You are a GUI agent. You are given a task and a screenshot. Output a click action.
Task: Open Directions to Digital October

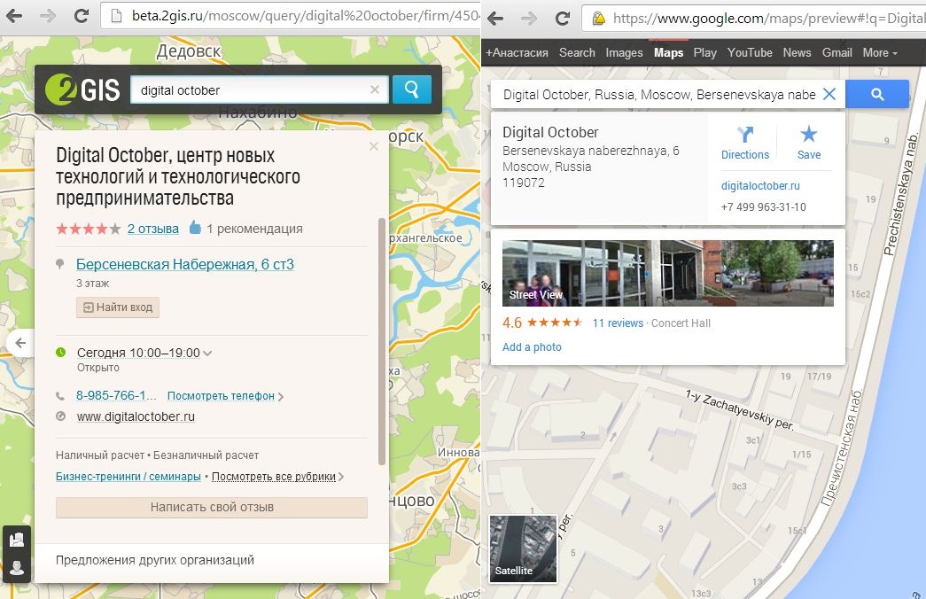(x=744, y=143)
